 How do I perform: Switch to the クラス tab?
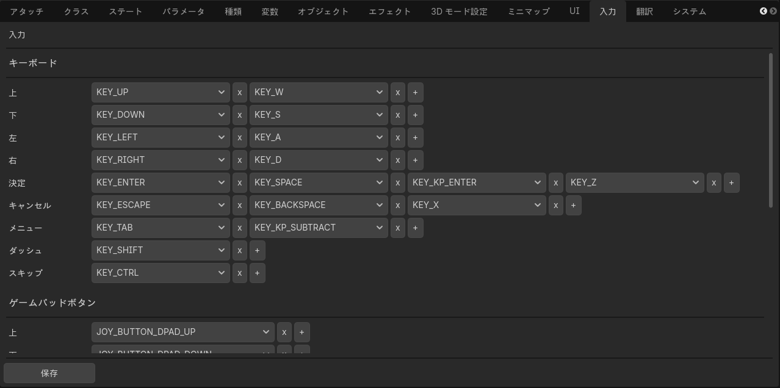click(x=76, y=12)
